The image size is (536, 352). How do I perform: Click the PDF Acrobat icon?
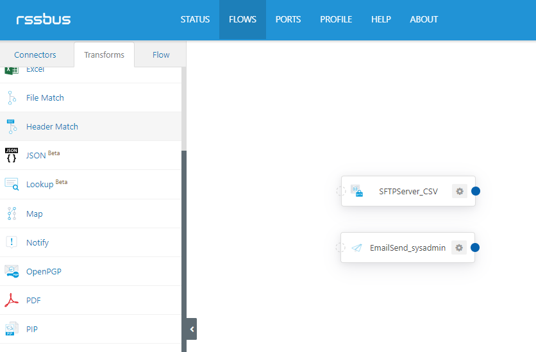click(x=12, y=300)
